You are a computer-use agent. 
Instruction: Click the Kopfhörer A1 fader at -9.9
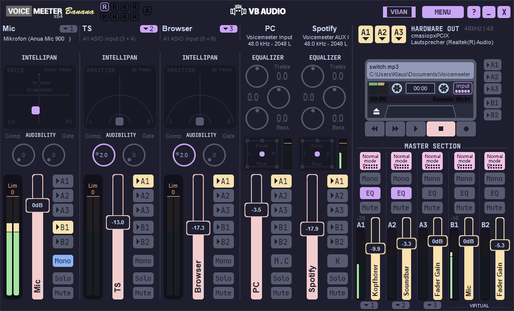[x=375, y=249]
